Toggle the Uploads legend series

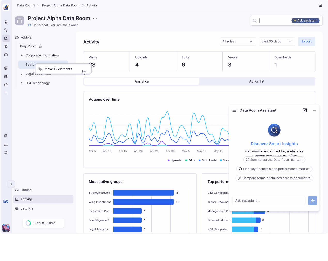pos(175,160)
